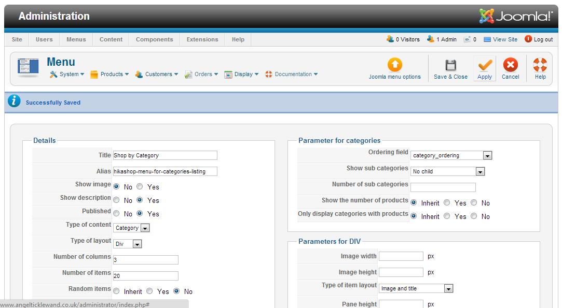Click the Display menu label

[x=243, y=74]
